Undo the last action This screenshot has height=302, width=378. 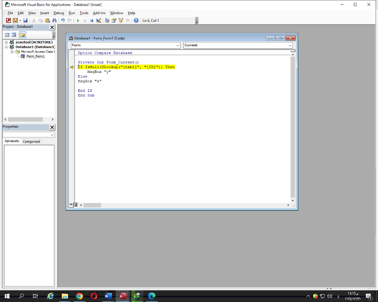pyautogui.click(x=63, y=21)
